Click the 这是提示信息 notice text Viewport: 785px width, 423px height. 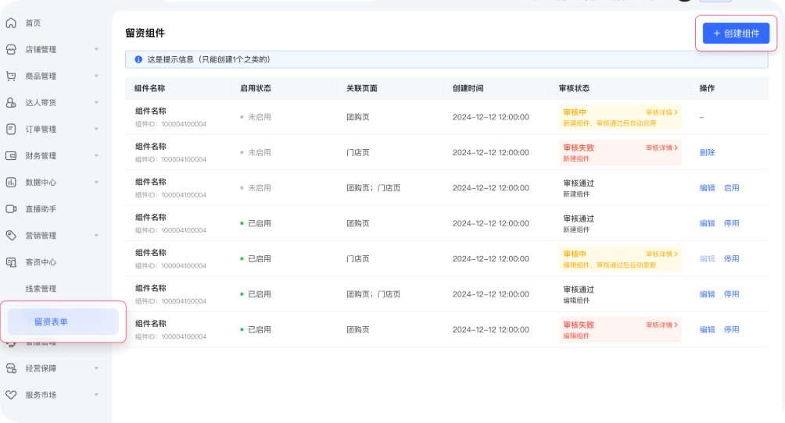209,59
